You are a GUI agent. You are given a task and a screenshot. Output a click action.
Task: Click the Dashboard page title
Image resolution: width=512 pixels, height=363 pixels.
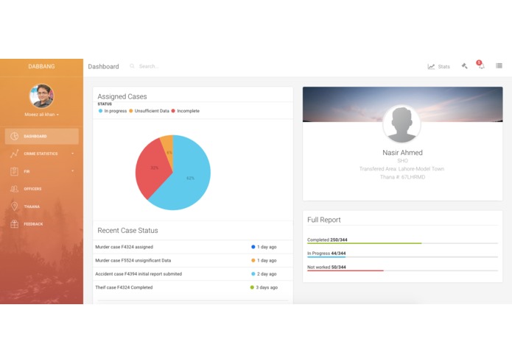(103, 66)
